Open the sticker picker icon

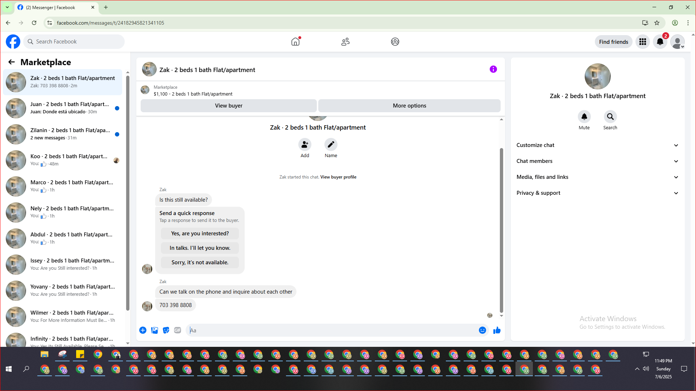tap(166, 330)
